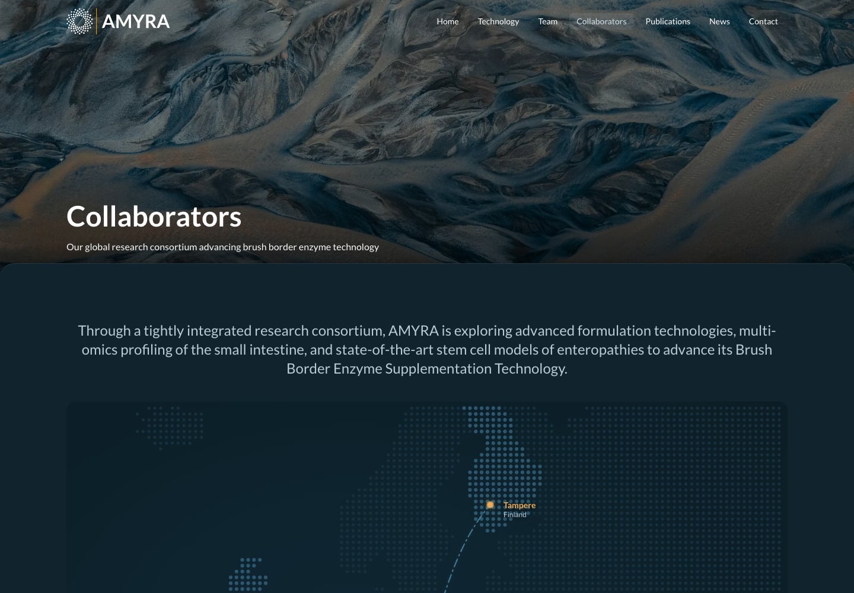
Task: Open the Contact nav link
Action: [763, 21]
